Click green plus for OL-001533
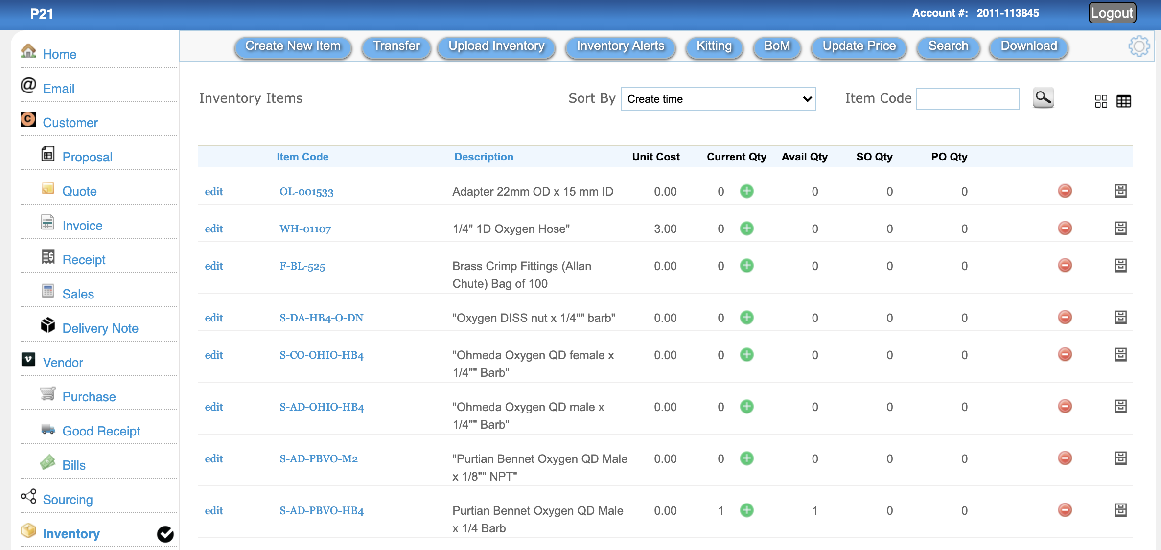This screenshot has width=1161, height=550. (746, 191)
